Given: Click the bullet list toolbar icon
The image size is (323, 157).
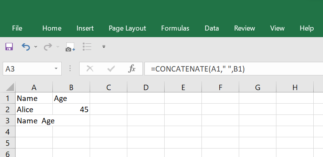Looking at the screenshot, I should point(87,46).
